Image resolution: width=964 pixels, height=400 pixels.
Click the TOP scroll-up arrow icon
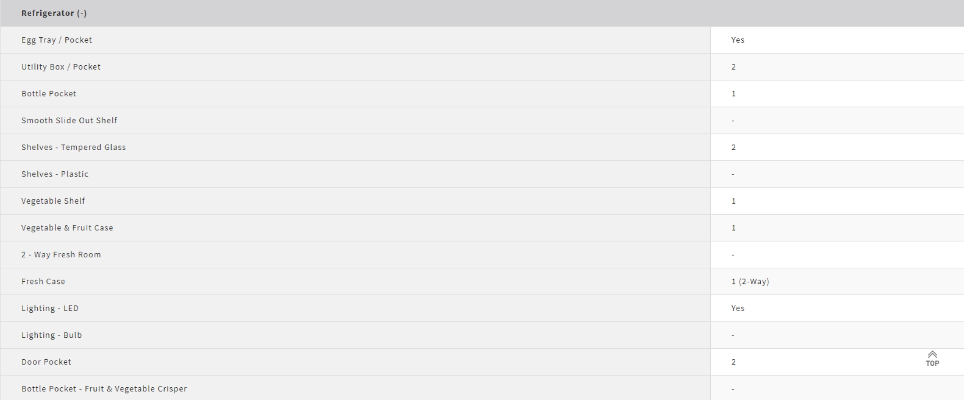tap(932, 354)
